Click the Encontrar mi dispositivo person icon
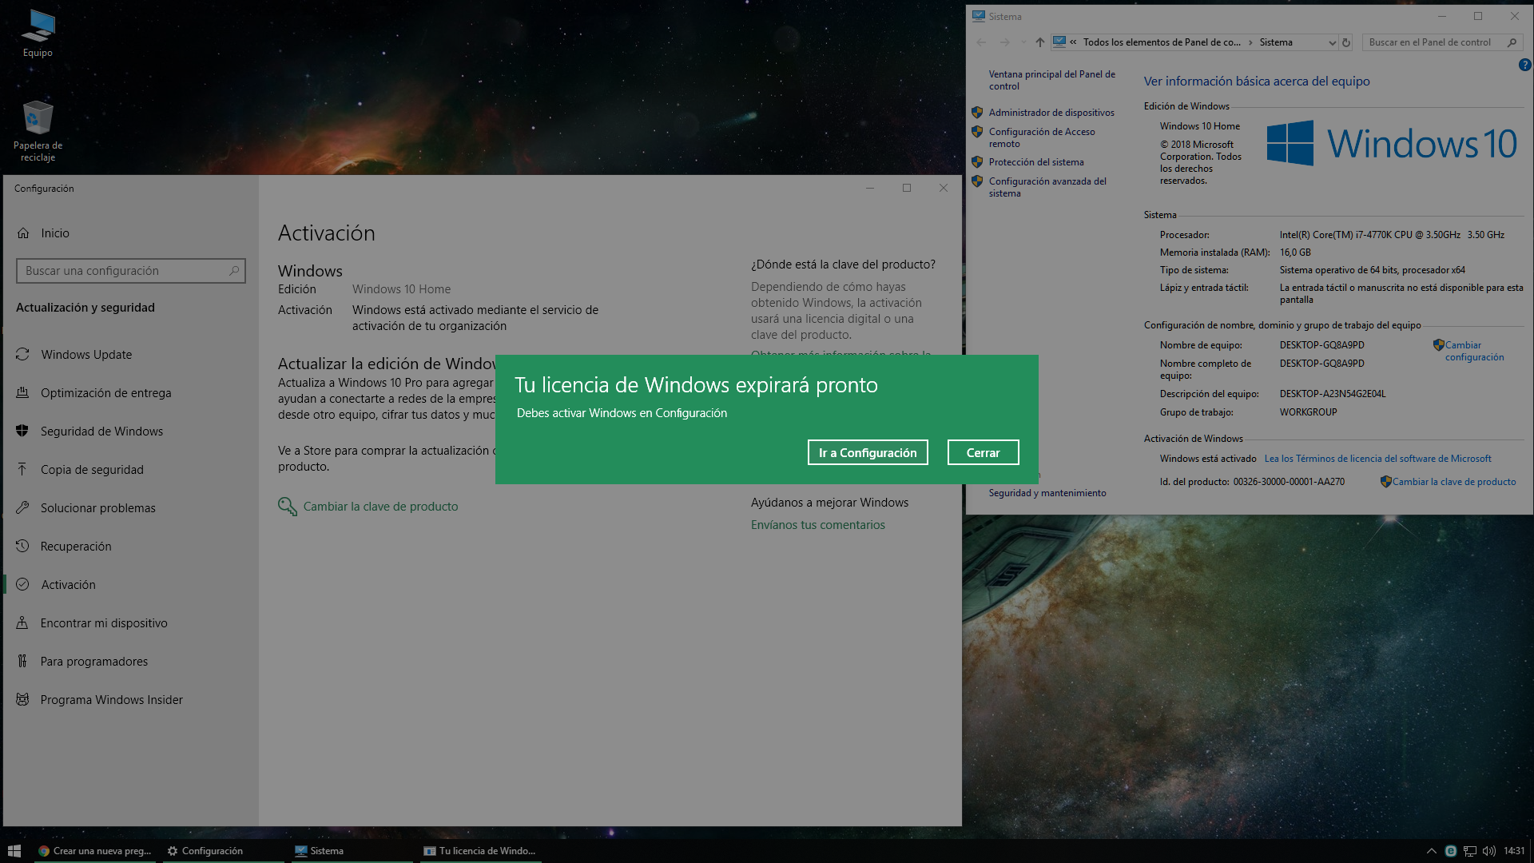1534x863 pixels. pyautogui.click(x=22, y=622)
